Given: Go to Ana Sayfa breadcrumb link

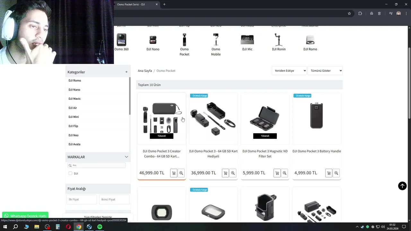Looking at the screenshot, I should pos(145,71).
